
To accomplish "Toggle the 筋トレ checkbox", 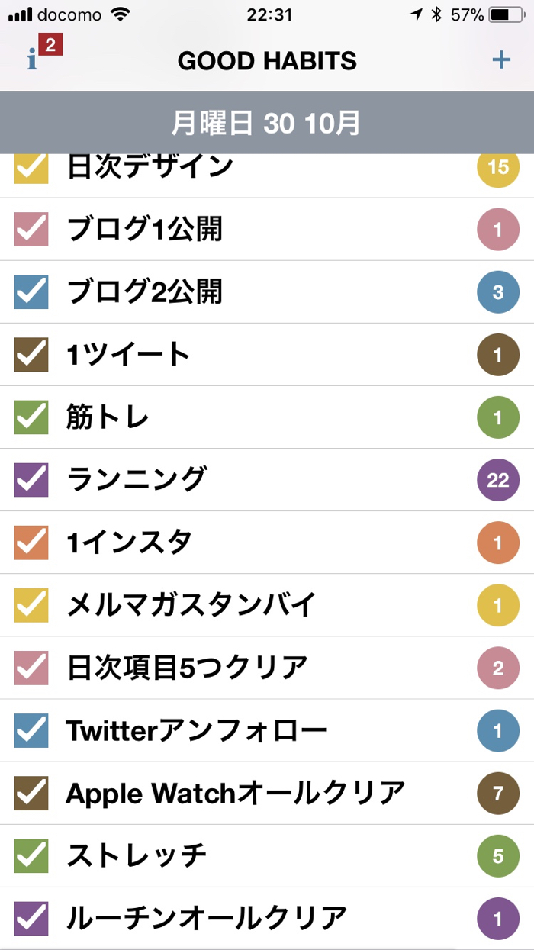I will pos(31,417).
